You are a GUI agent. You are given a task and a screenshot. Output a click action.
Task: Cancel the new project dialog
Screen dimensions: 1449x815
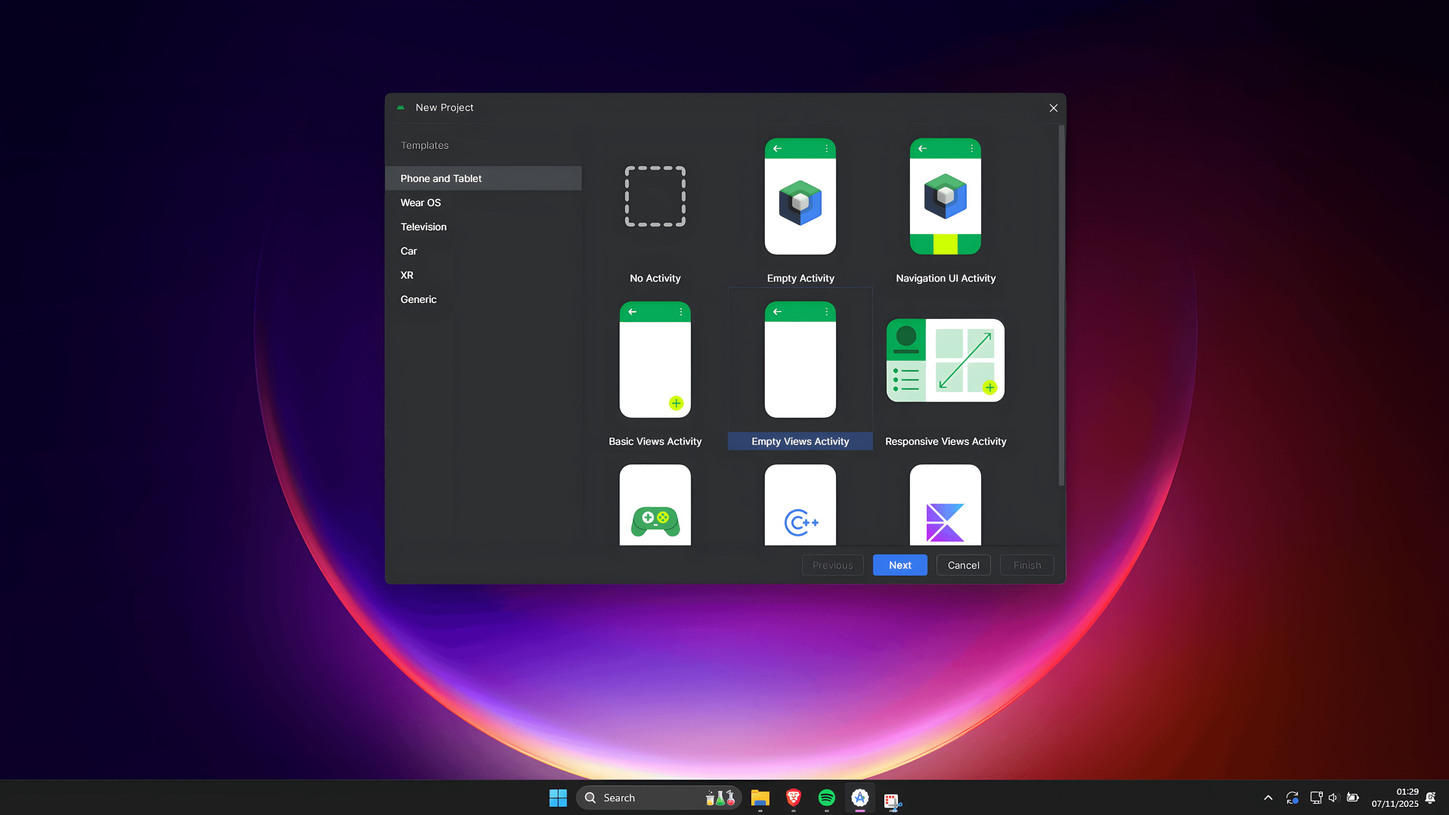[x=963, y=565]
